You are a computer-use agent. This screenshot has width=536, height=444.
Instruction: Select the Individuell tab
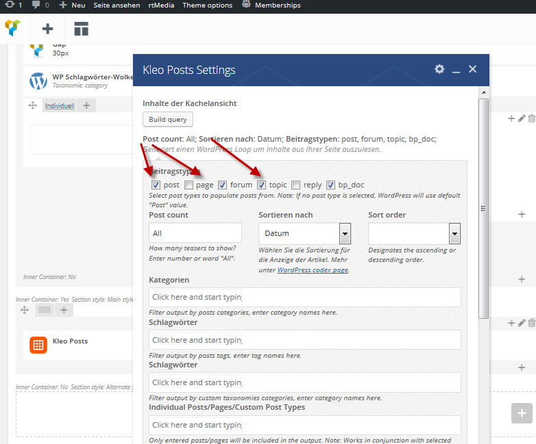[60, 106]
